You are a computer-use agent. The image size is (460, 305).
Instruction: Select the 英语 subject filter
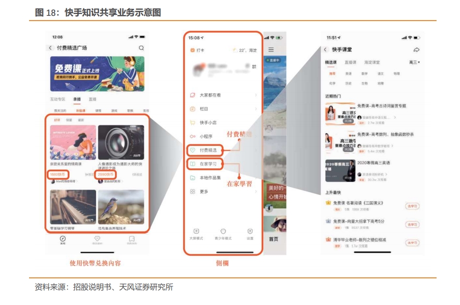pos(349,74)
